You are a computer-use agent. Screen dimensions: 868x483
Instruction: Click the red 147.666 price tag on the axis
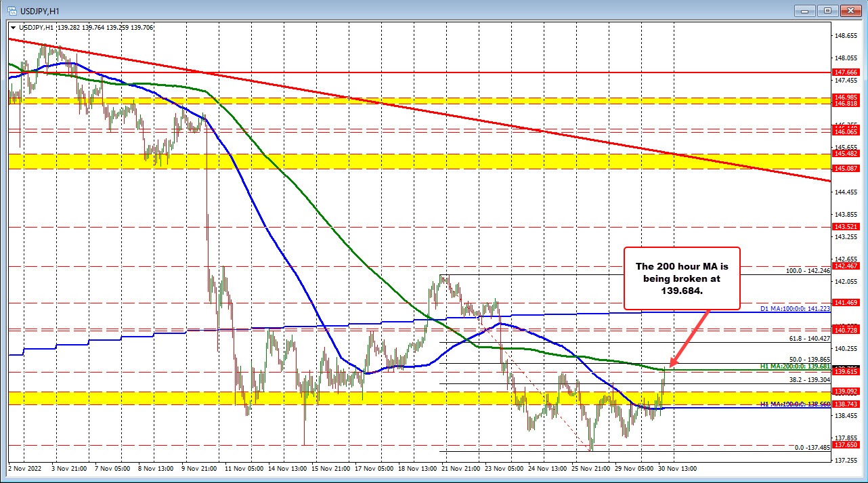[846, 72]
